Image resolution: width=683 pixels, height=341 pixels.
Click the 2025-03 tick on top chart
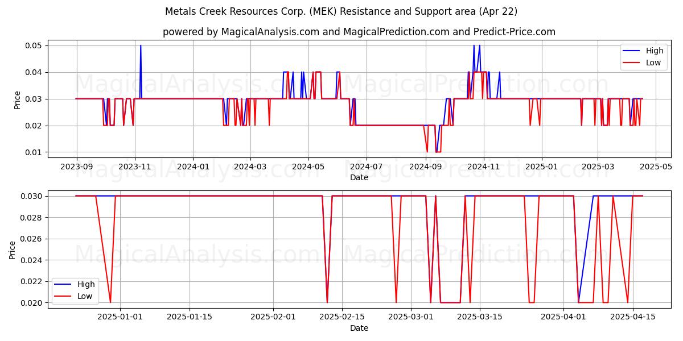pos(598,167)
